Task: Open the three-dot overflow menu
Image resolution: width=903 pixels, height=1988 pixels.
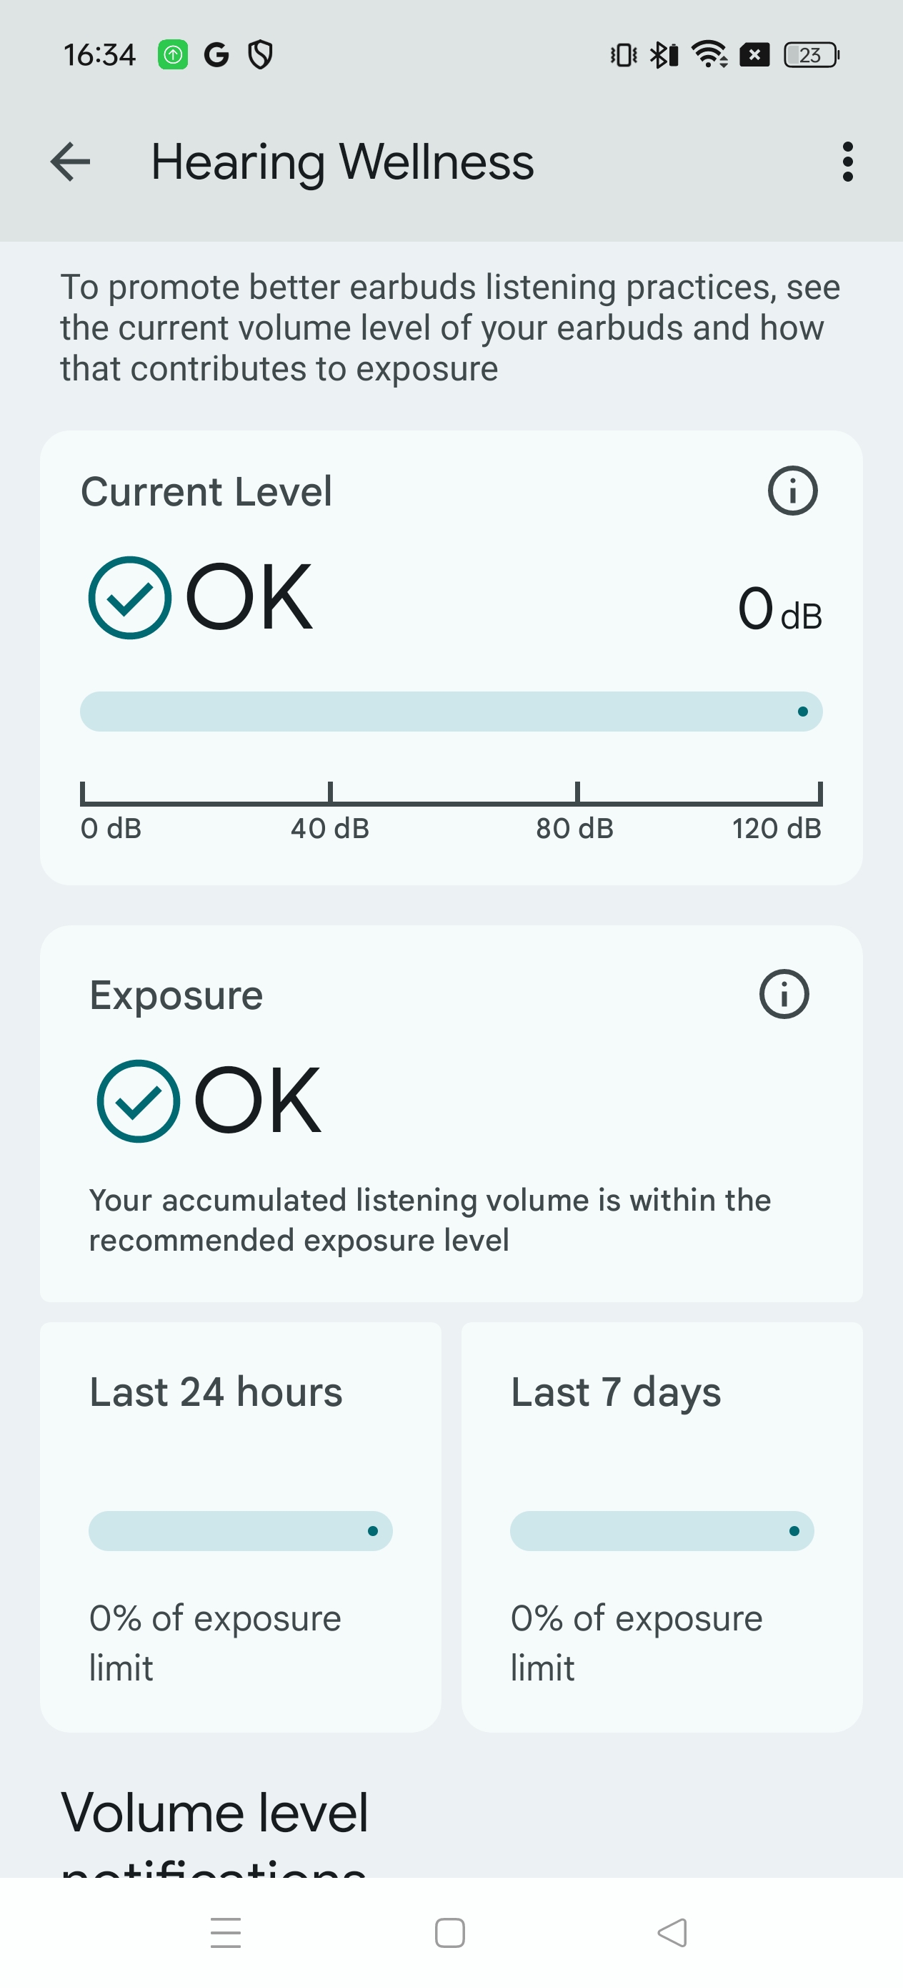Action: coord(847,162)
